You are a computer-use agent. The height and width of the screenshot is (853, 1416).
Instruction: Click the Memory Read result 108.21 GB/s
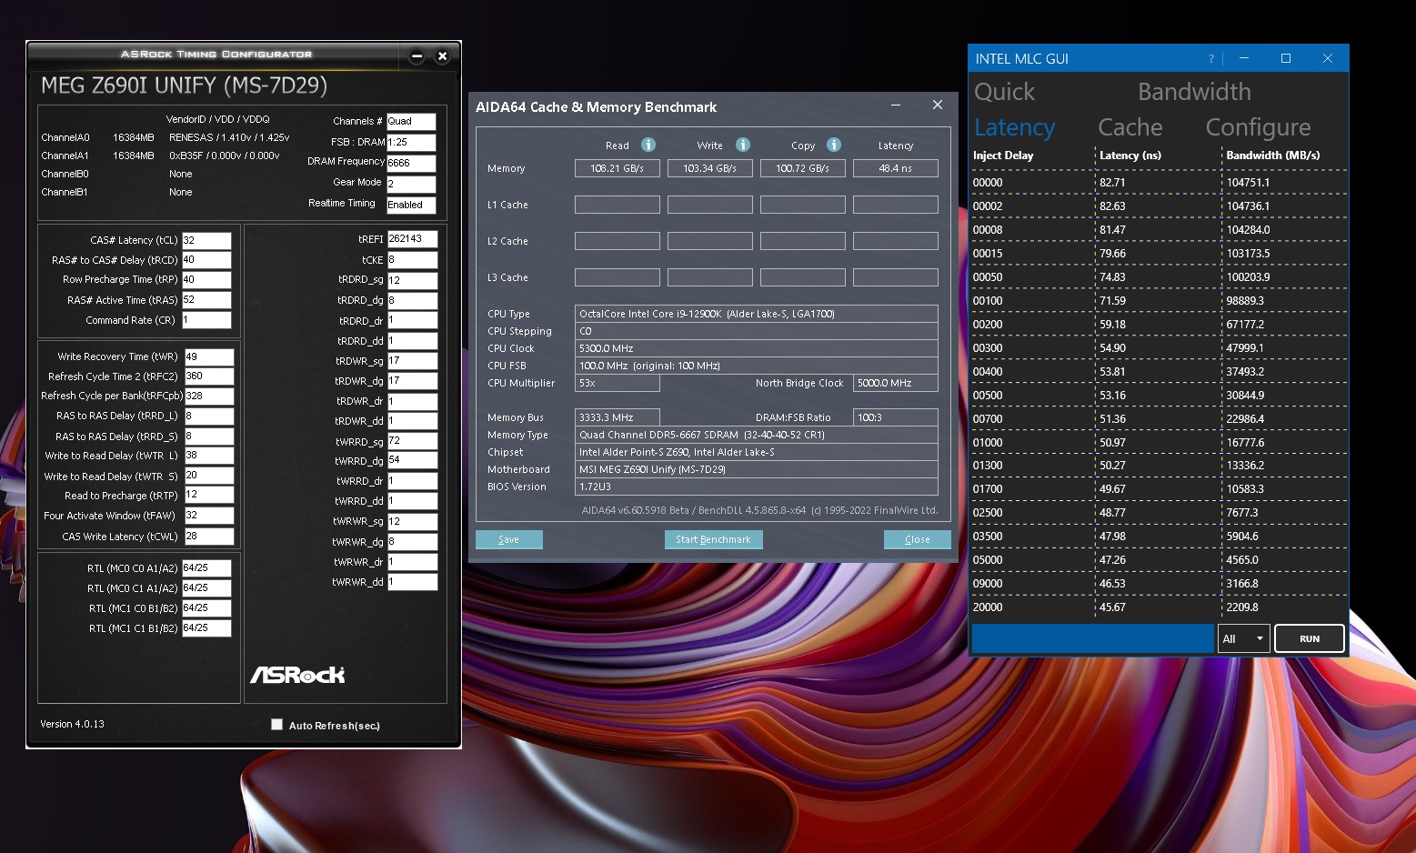tap(618, 168)
